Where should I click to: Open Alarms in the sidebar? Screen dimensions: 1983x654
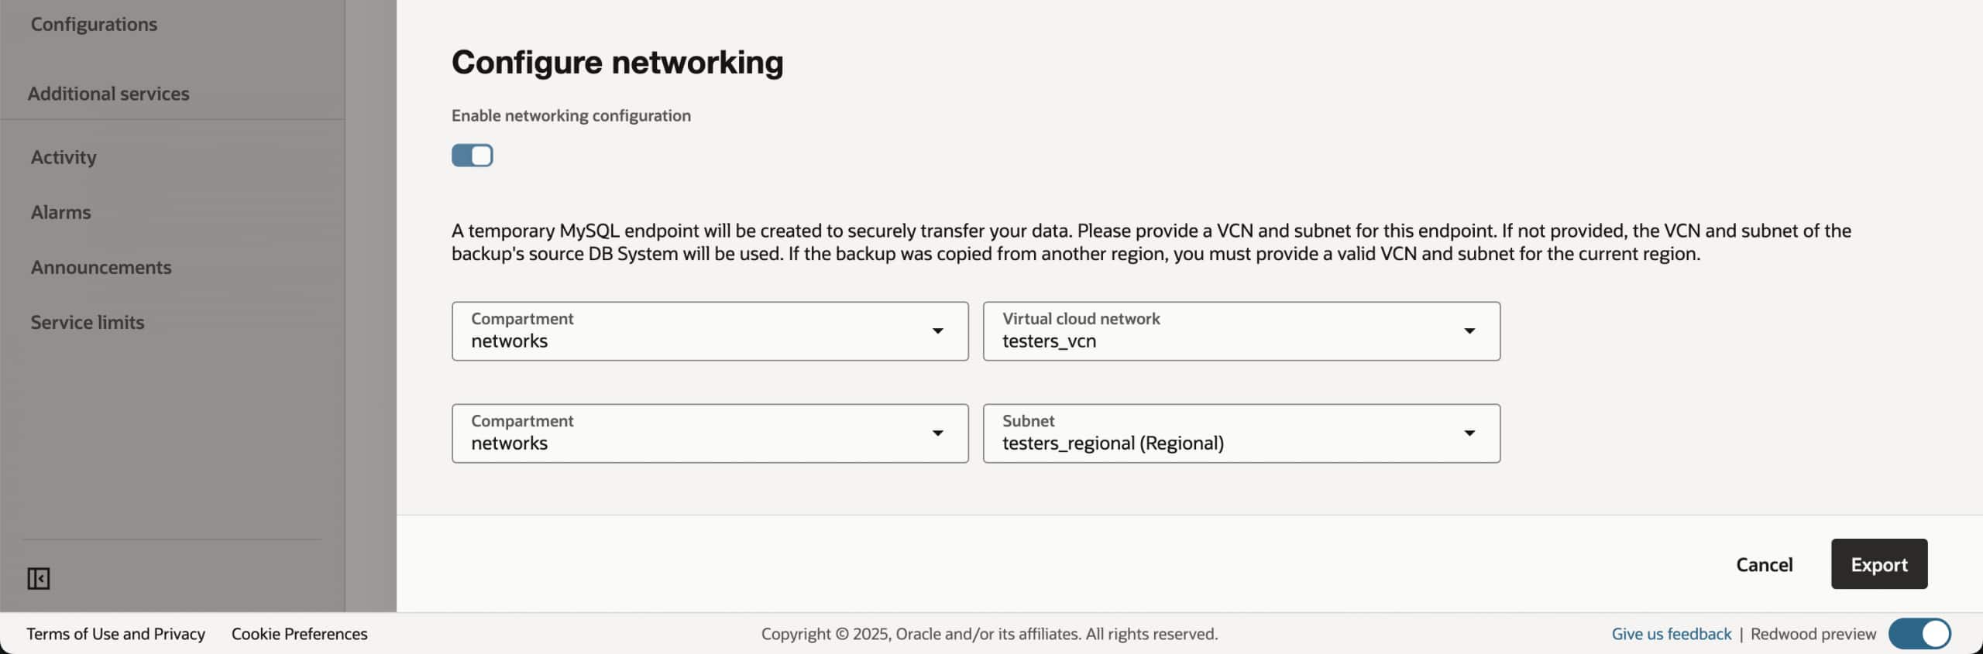[x=60, y=212]
